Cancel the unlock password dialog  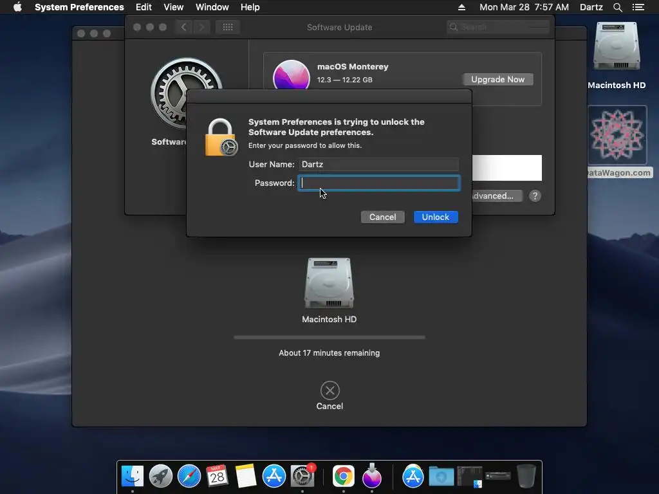point(382,217)
